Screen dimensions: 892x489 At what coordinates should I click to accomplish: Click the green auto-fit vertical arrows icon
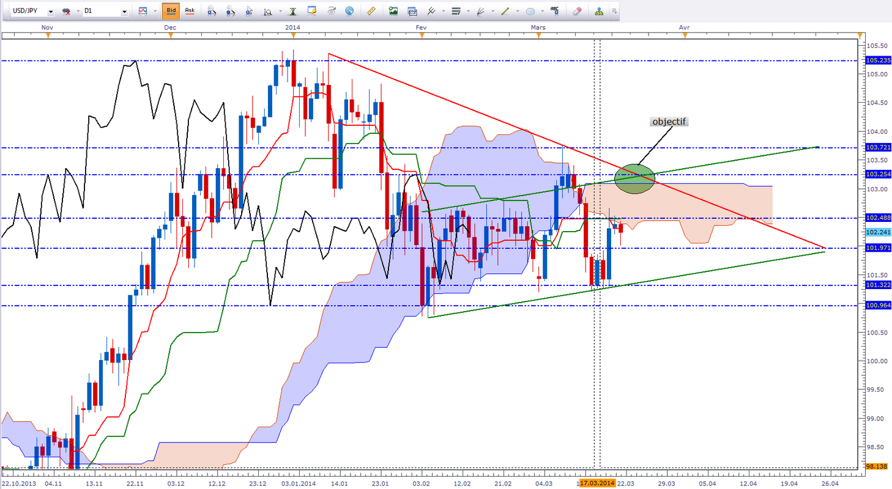293,11
